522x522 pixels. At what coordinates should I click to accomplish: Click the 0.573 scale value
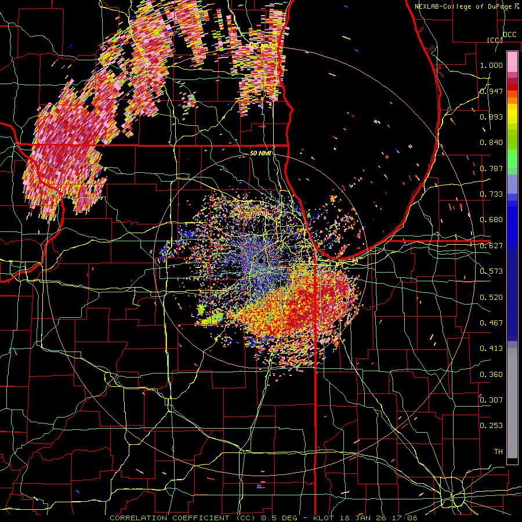click(491, 271)
